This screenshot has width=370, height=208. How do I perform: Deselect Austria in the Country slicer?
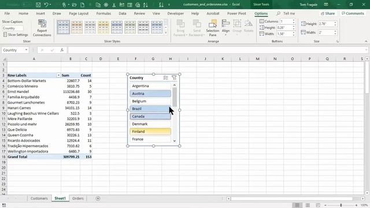[x=150, y=94]
